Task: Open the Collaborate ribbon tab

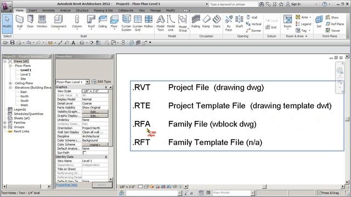Action: 126,10
